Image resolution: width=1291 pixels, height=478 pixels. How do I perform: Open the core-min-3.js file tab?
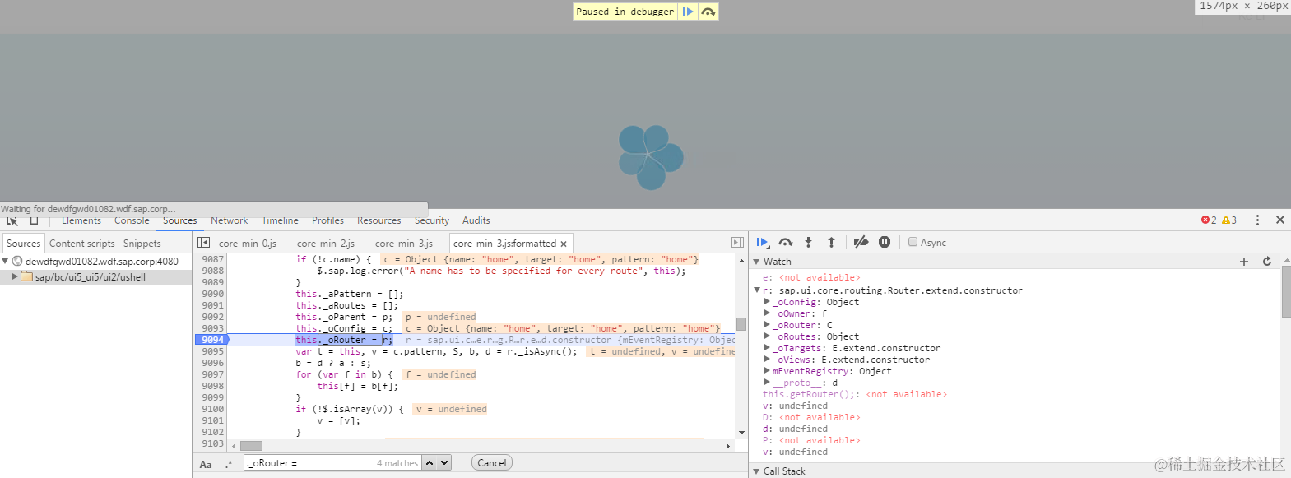(404, 244)
